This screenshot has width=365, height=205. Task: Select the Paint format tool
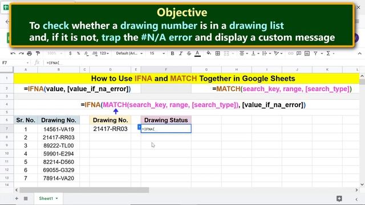(x=38, y=54)
